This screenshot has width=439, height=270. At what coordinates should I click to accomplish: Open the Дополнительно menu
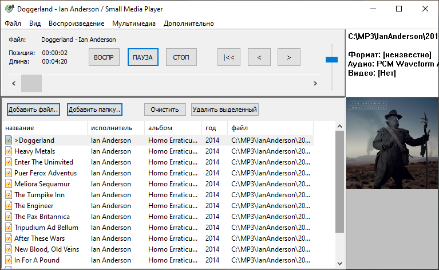pos(189,24)
